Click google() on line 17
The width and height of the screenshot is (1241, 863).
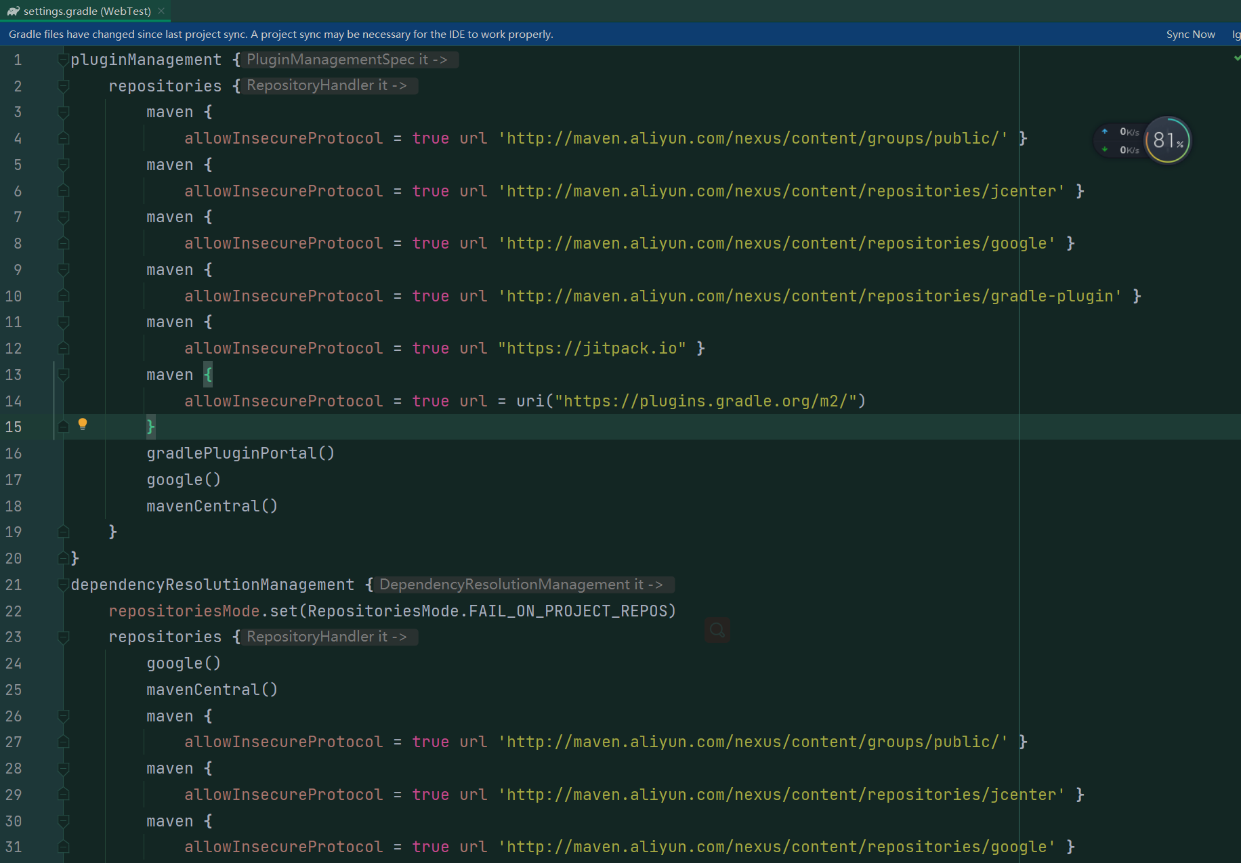184,480
